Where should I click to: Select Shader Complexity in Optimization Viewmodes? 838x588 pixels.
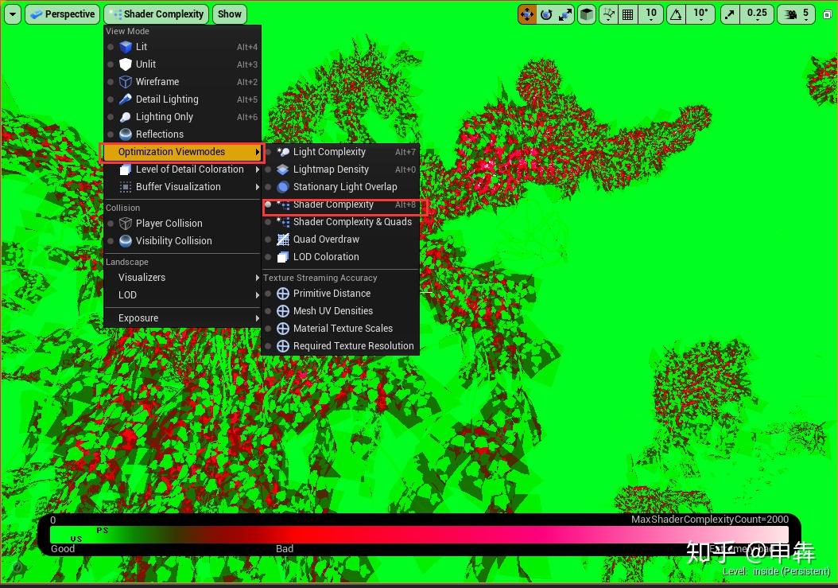pyautogui.click(x=334, y=204)
